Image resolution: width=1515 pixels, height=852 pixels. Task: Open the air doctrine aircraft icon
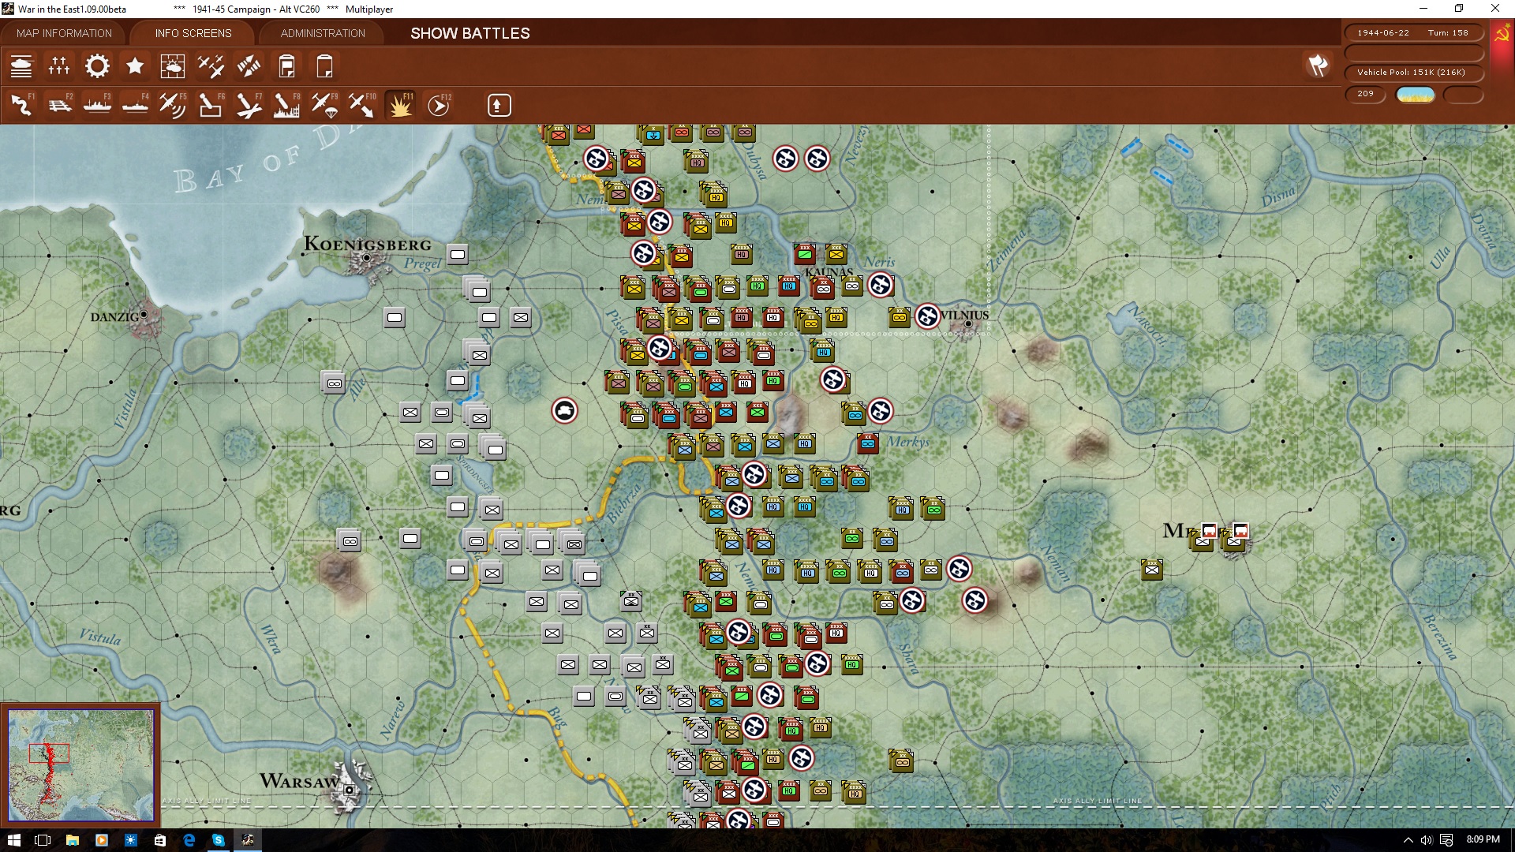click(211, 66)
